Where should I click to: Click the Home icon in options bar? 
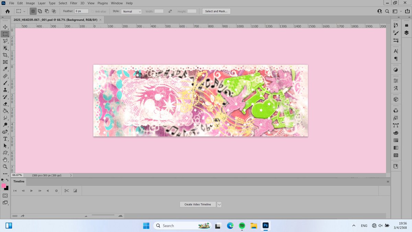8,11
